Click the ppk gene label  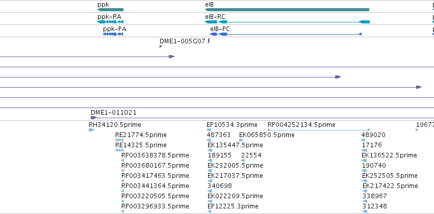(103, 5)
